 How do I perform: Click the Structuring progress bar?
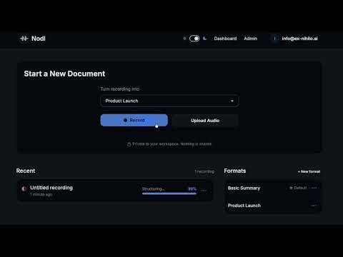[x=169, y=193]
